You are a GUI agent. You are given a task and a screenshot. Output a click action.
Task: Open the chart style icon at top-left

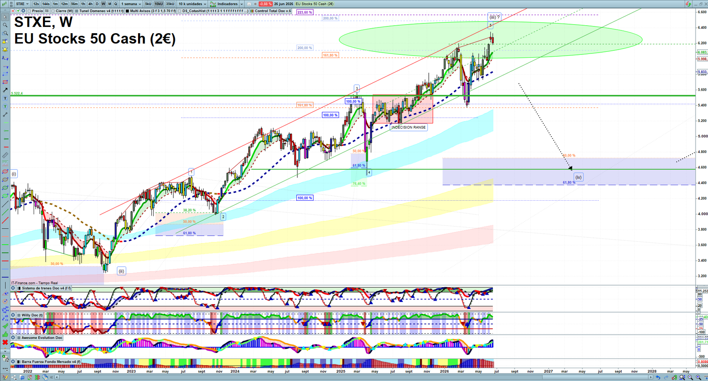(x=4, y=4)
